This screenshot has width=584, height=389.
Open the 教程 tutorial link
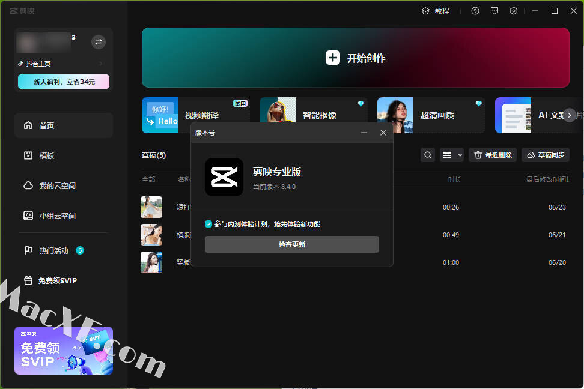(x=436, y=11)
